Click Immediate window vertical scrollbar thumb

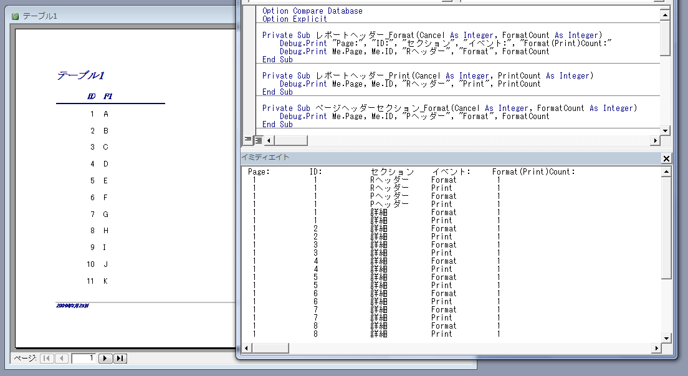[666, 228]
